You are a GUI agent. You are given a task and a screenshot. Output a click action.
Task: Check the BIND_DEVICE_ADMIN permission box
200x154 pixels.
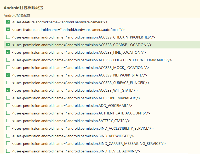pos(8,151)
